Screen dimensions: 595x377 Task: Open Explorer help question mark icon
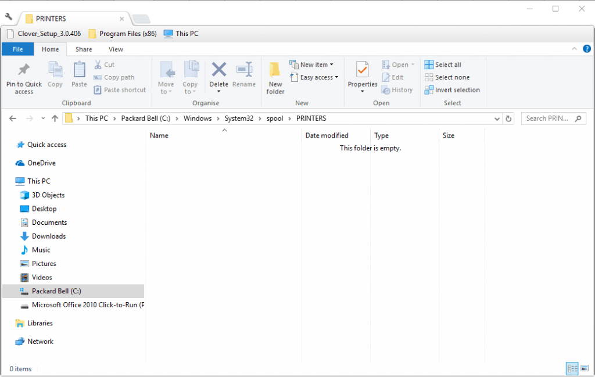[x=586, y=49]
